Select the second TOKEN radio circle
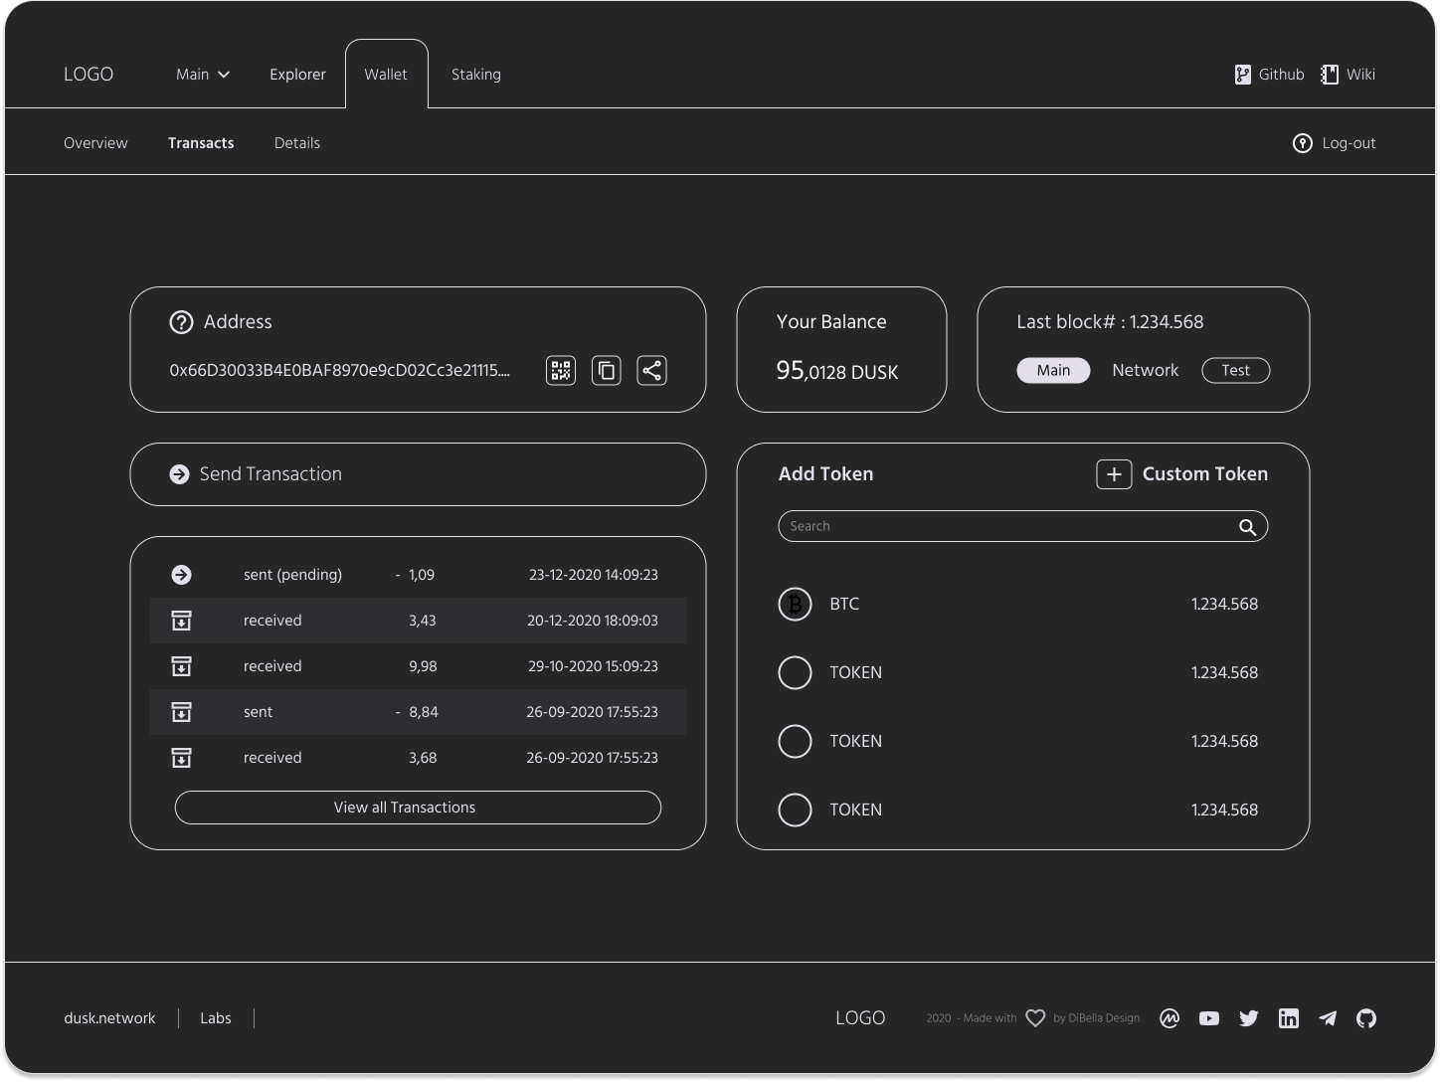The image size is (1440, 1082). click(x=795, y=742)
